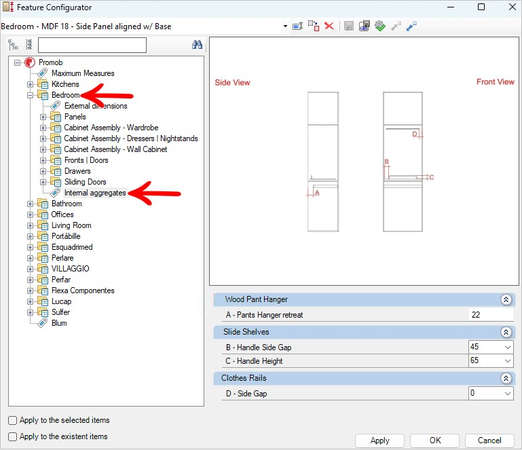Check Apply to the existent items
This screenshot has height=450, width=522.
(x=13, y=436)
